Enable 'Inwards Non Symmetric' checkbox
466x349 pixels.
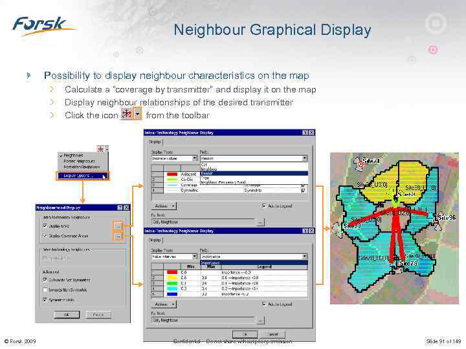(45, 290)
